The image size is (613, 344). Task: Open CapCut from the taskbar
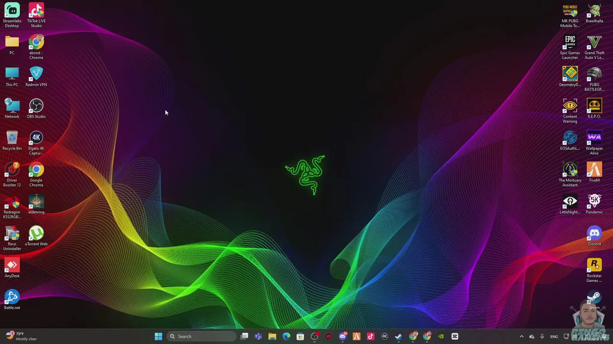point(454,336)
